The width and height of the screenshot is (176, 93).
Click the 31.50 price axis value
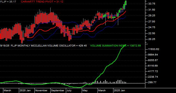(152, 10)
